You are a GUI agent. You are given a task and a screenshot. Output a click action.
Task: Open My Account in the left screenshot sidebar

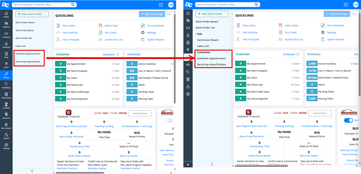[x=6, y=126]
